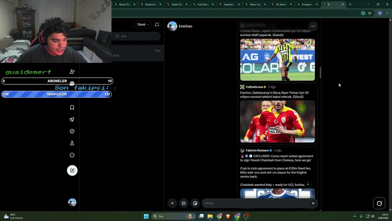
Task: Click the plus attachment button in composer
Action: 172,203
